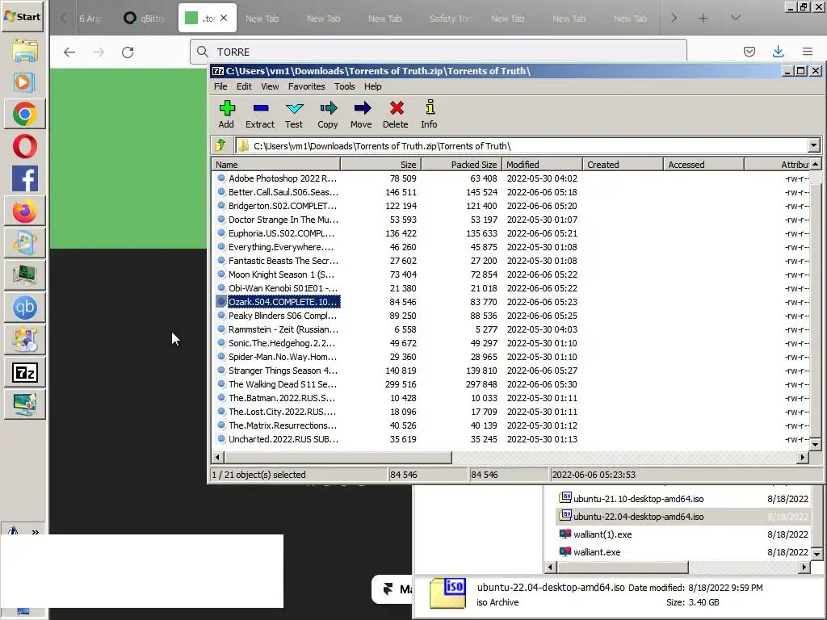Open the file explorer sidebar icon
The width and height of the screenshot is (827, 620).
tap(24, 50)
